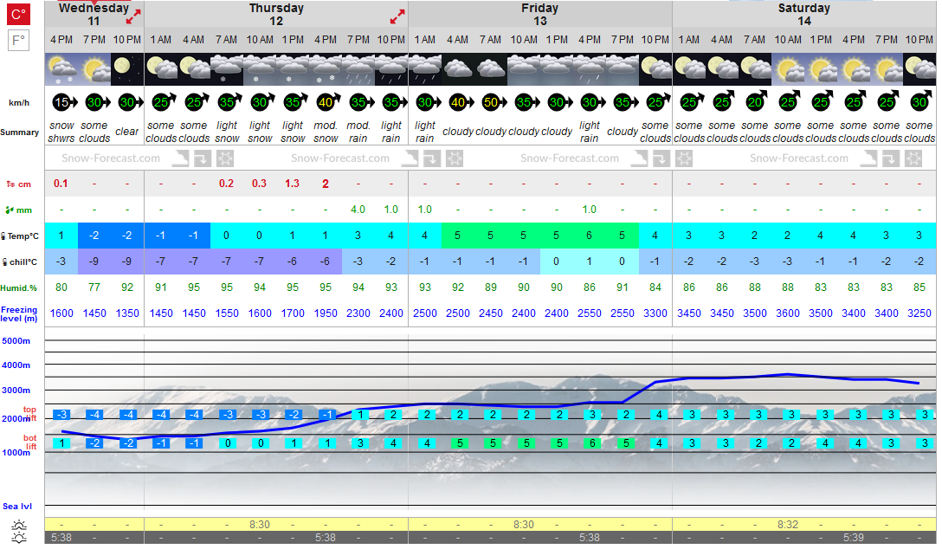Click bottom lift temperature 6 on Friday
The height and width of the screenshot is (549, 942).
[x=591, y=443]
